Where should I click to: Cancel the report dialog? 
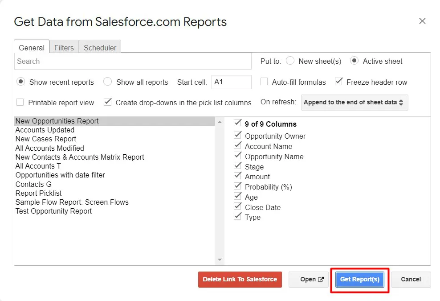coord(411,280)
